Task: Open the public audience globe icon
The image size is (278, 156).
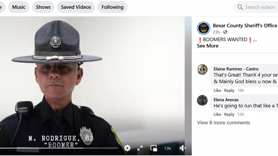Action: click(x=225, y=32)
